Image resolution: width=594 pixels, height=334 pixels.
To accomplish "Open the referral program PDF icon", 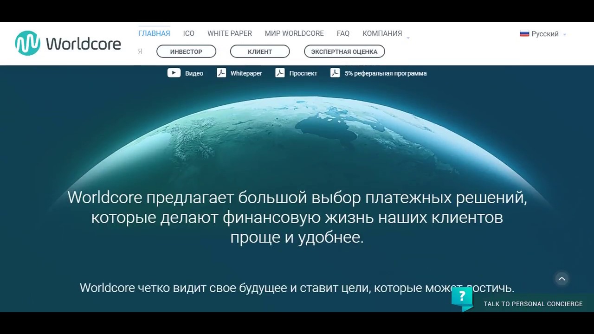I will (x=335, y=73).
